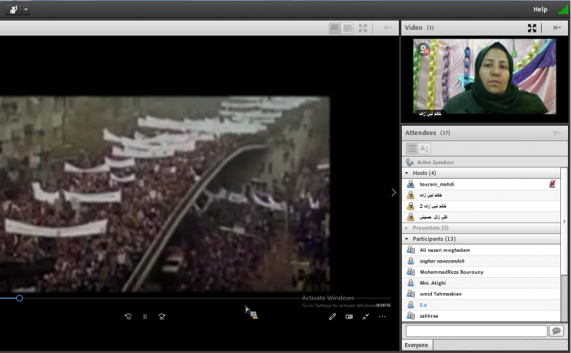Click the video progress slider handle
Screen dimensions: 571x353
point(19,298)
